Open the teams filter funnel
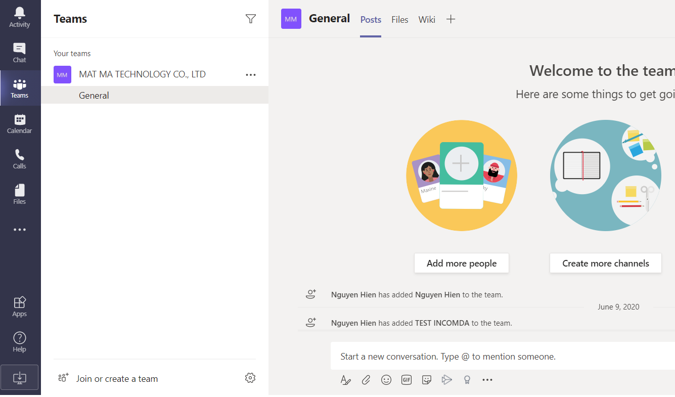The height and width of the screenshot is (397, 675). (x=250, y=19)
